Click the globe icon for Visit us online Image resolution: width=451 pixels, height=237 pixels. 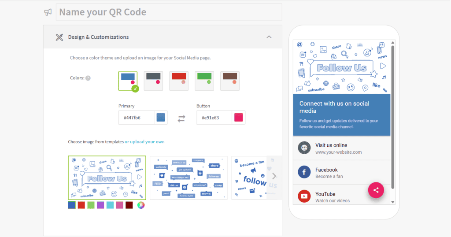(x=304, y=148)
